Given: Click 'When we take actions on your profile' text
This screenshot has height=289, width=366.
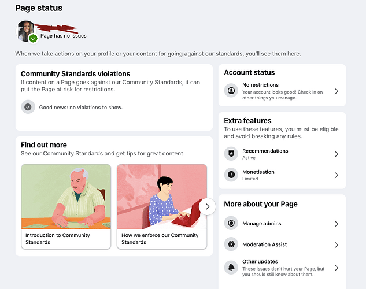Looking at the screenshot, I should [x=158, y=54].
